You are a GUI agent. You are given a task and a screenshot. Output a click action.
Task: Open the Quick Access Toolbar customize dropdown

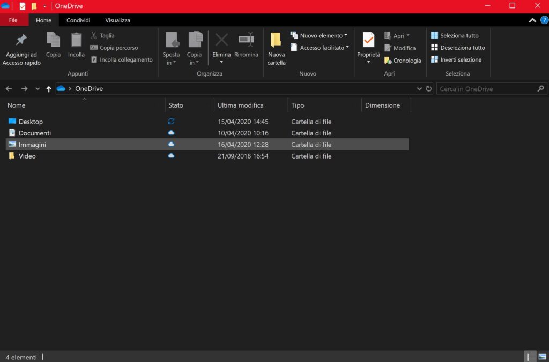44,6
